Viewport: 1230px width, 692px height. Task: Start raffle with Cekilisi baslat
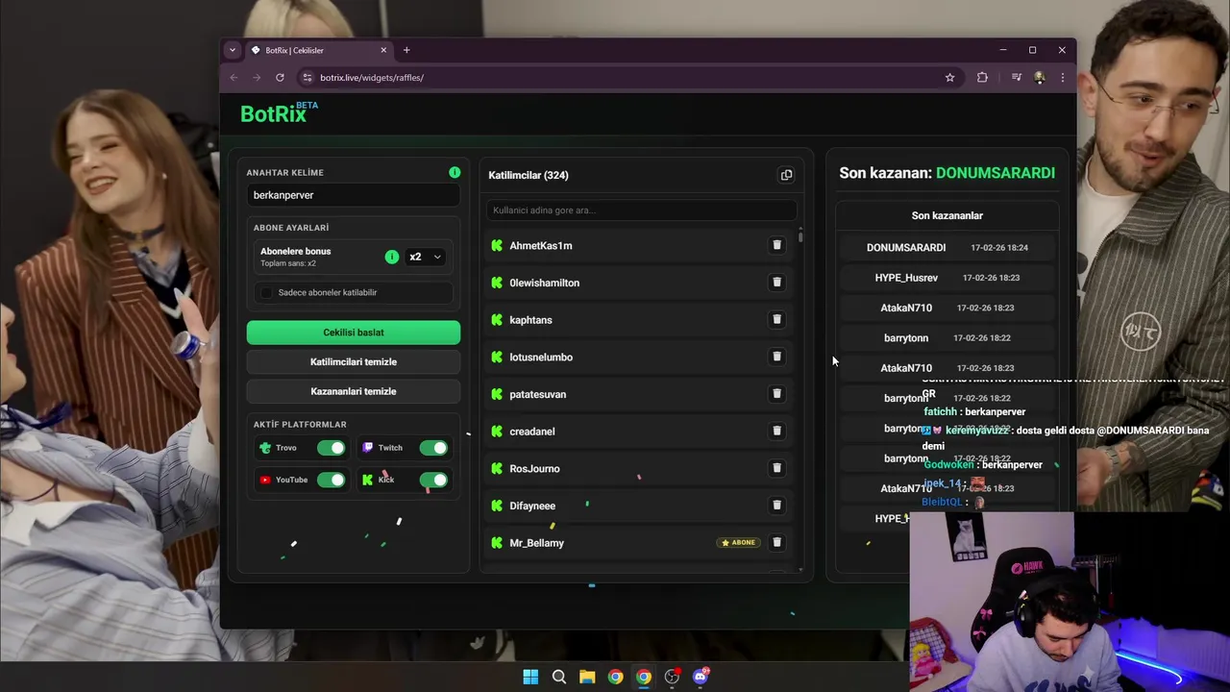click(354, 333)
